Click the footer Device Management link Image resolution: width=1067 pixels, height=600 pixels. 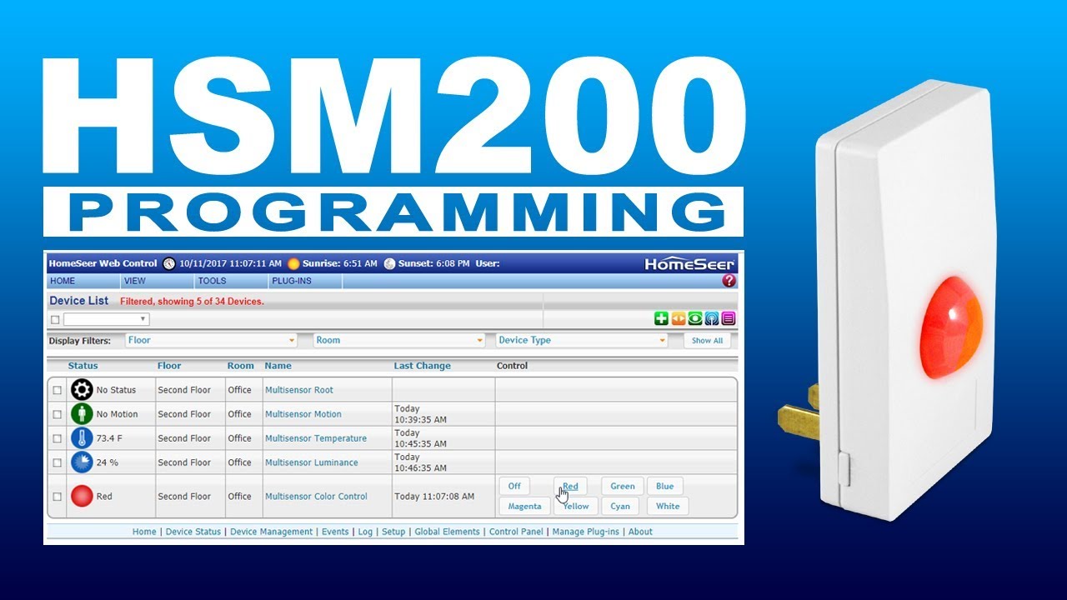coord(272,532)
